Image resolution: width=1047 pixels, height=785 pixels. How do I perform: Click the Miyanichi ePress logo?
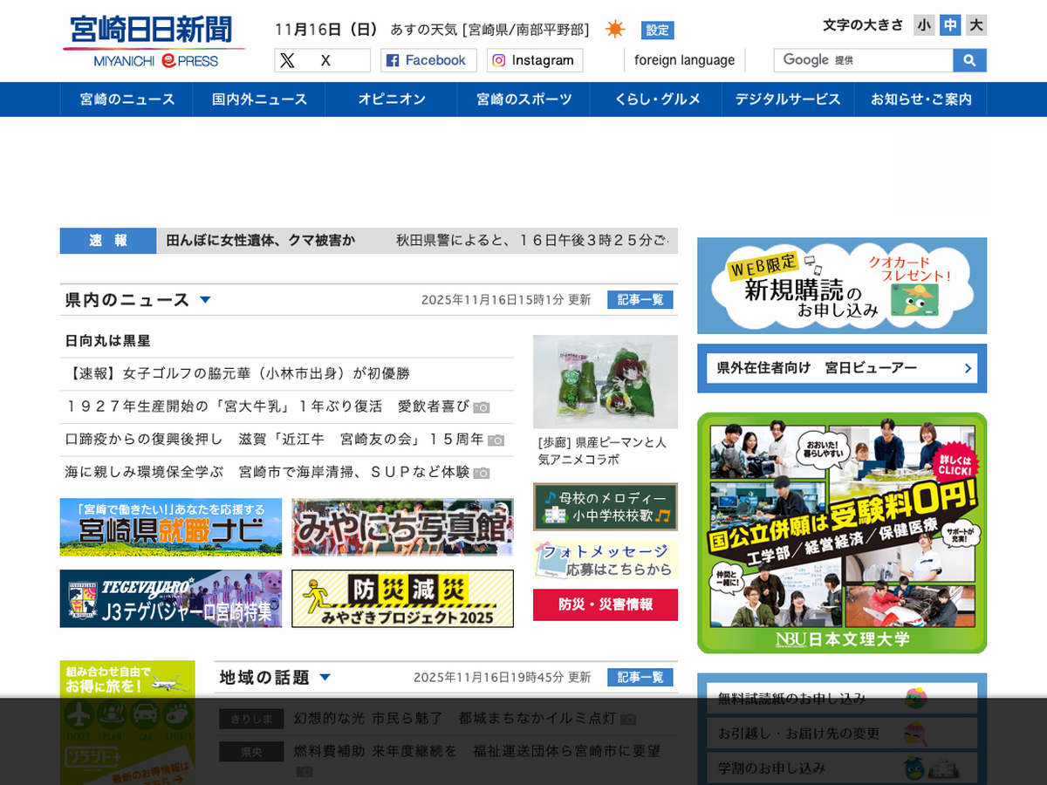click(154, 42)
